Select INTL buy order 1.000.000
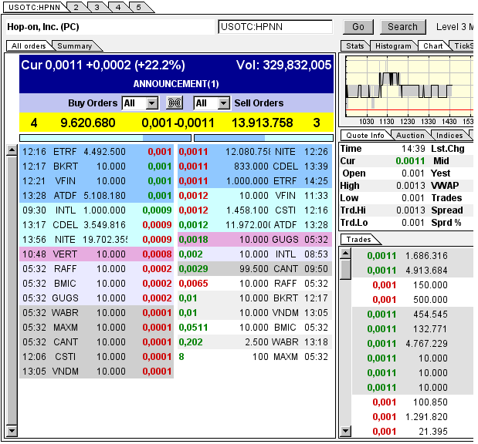 pos(97,210)
